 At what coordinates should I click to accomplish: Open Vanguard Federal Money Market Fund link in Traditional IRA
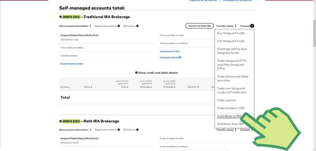[79, 35]
